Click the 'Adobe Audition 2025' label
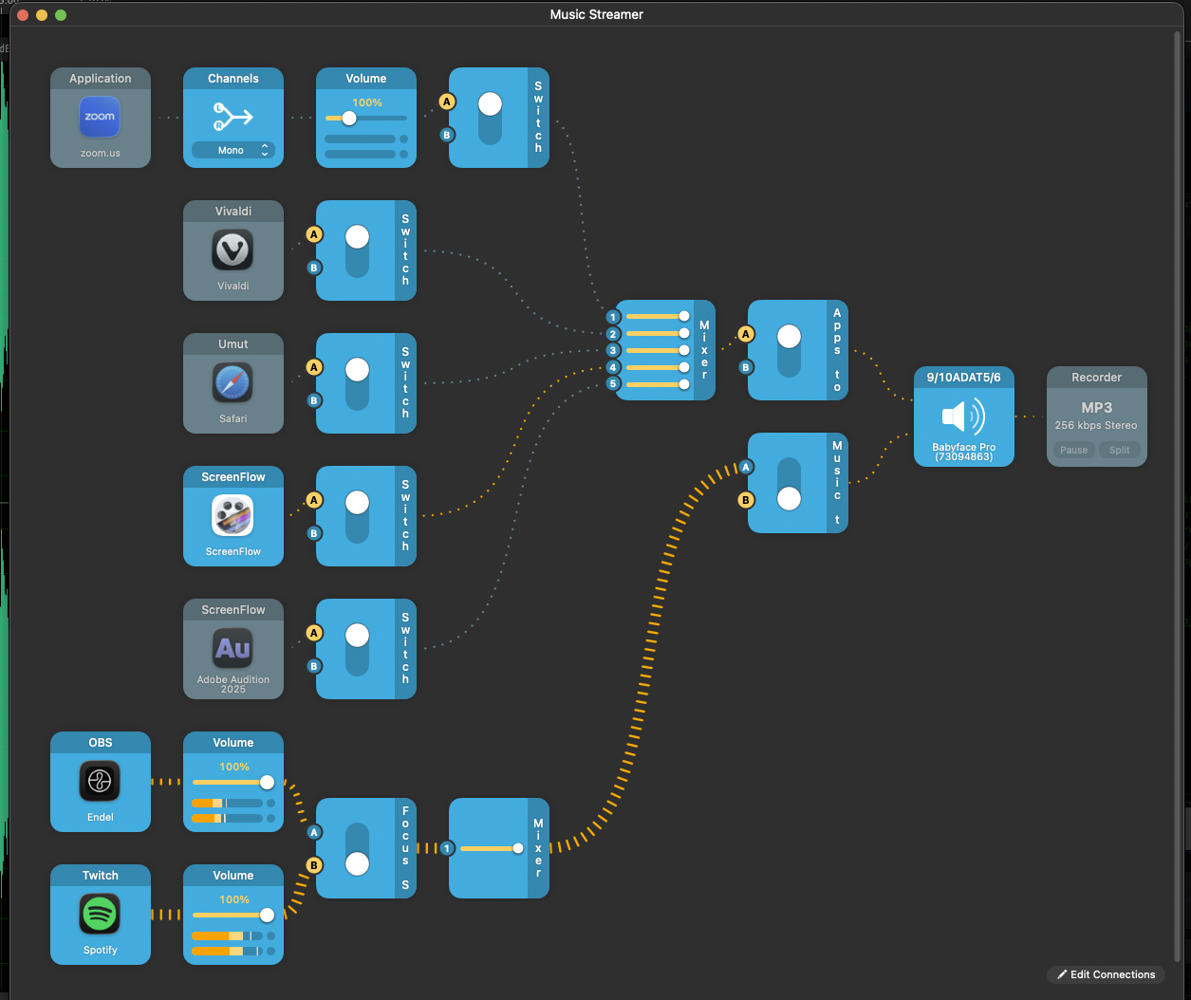This screenshot has height=1000, width=1191. [x=233, y=684]
